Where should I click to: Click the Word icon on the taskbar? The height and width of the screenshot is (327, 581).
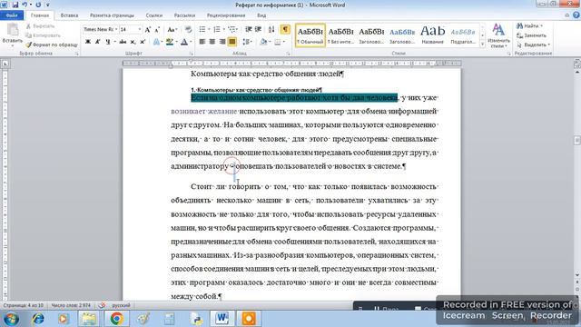[222, 319]
